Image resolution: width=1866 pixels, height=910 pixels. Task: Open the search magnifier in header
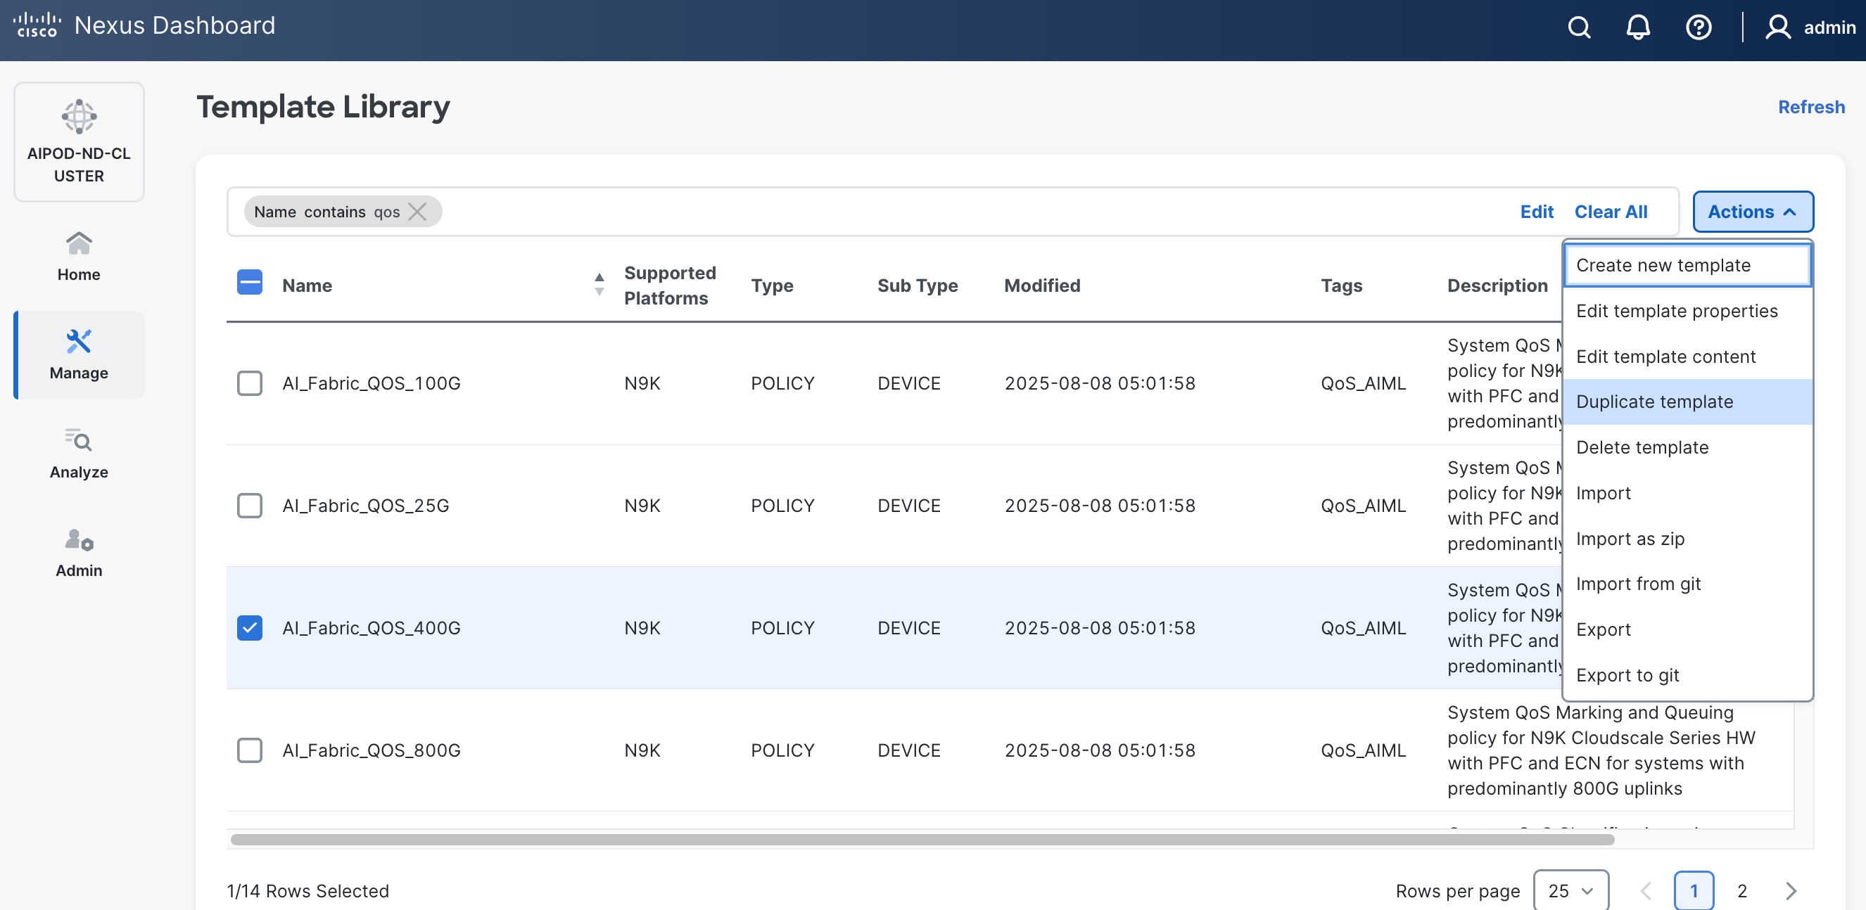[x=1578, y=27]
